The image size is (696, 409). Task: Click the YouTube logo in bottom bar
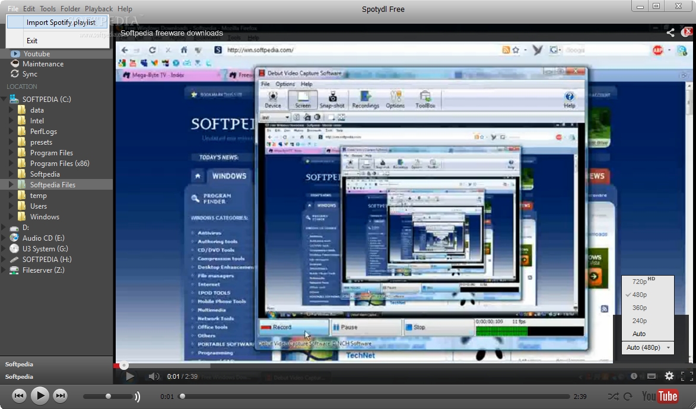pyautogui.click(x=660, y=396)
